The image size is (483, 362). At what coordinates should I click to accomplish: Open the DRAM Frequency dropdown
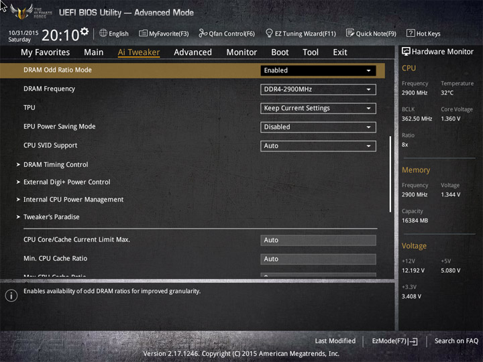coord(318,89)
